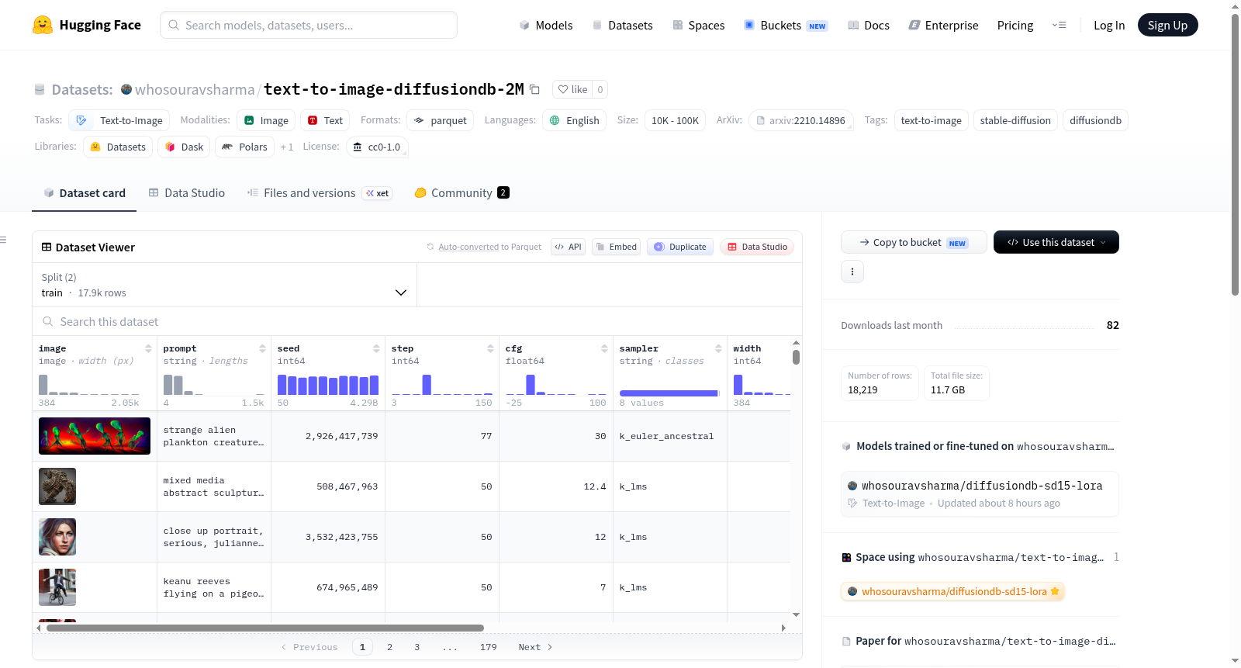Switch to the Dataset card tab
This screenshot has height=668, width=1241.
coord(85,193)
